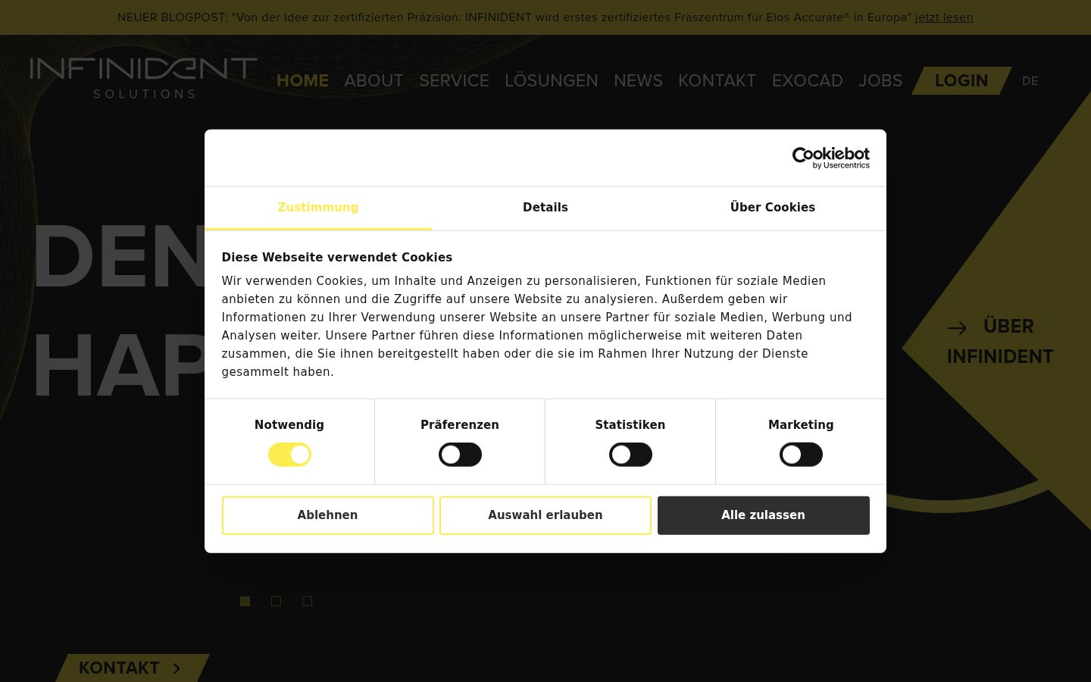Image resolution: width=1091 pixels, height=682 pixels.
Task: Select LÖSUNGEN in the navigation bar
Action: click(552, 80)
